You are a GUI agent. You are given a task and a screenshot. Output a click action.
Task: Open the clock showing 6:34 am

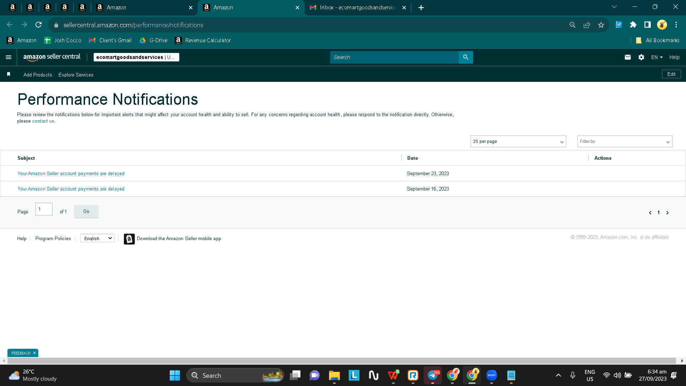point(653,375)
